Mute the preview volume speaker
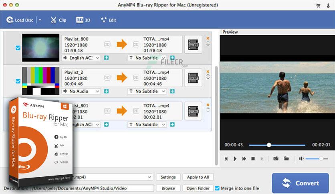Viewport: 335px width, 194px height. pyautogui.click(x=301, y=159)
